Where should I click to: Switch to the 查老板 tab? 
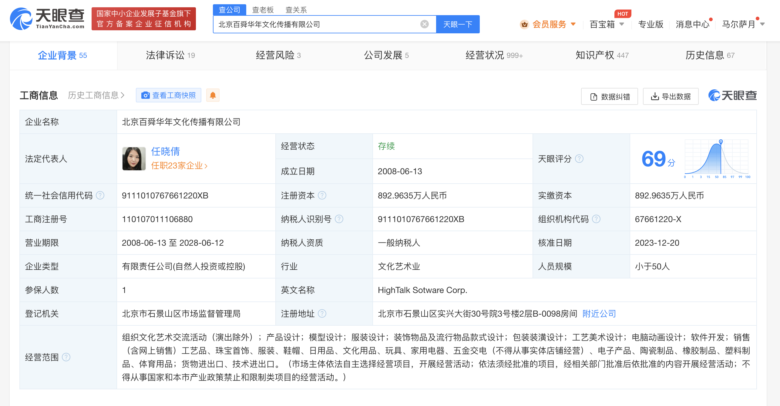[263, 10]
